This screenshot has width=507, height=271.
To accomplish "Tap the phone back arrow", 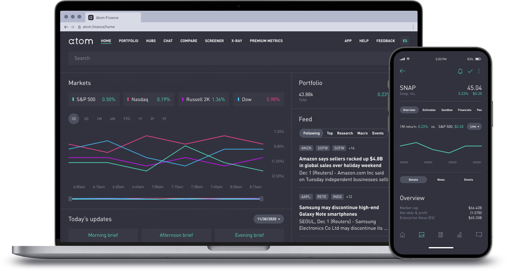I will [403, 71].
